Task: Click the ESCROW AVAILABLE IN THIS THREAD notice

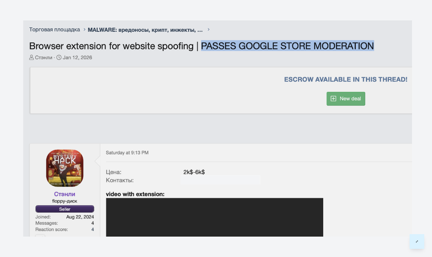Action: (346, 80)
